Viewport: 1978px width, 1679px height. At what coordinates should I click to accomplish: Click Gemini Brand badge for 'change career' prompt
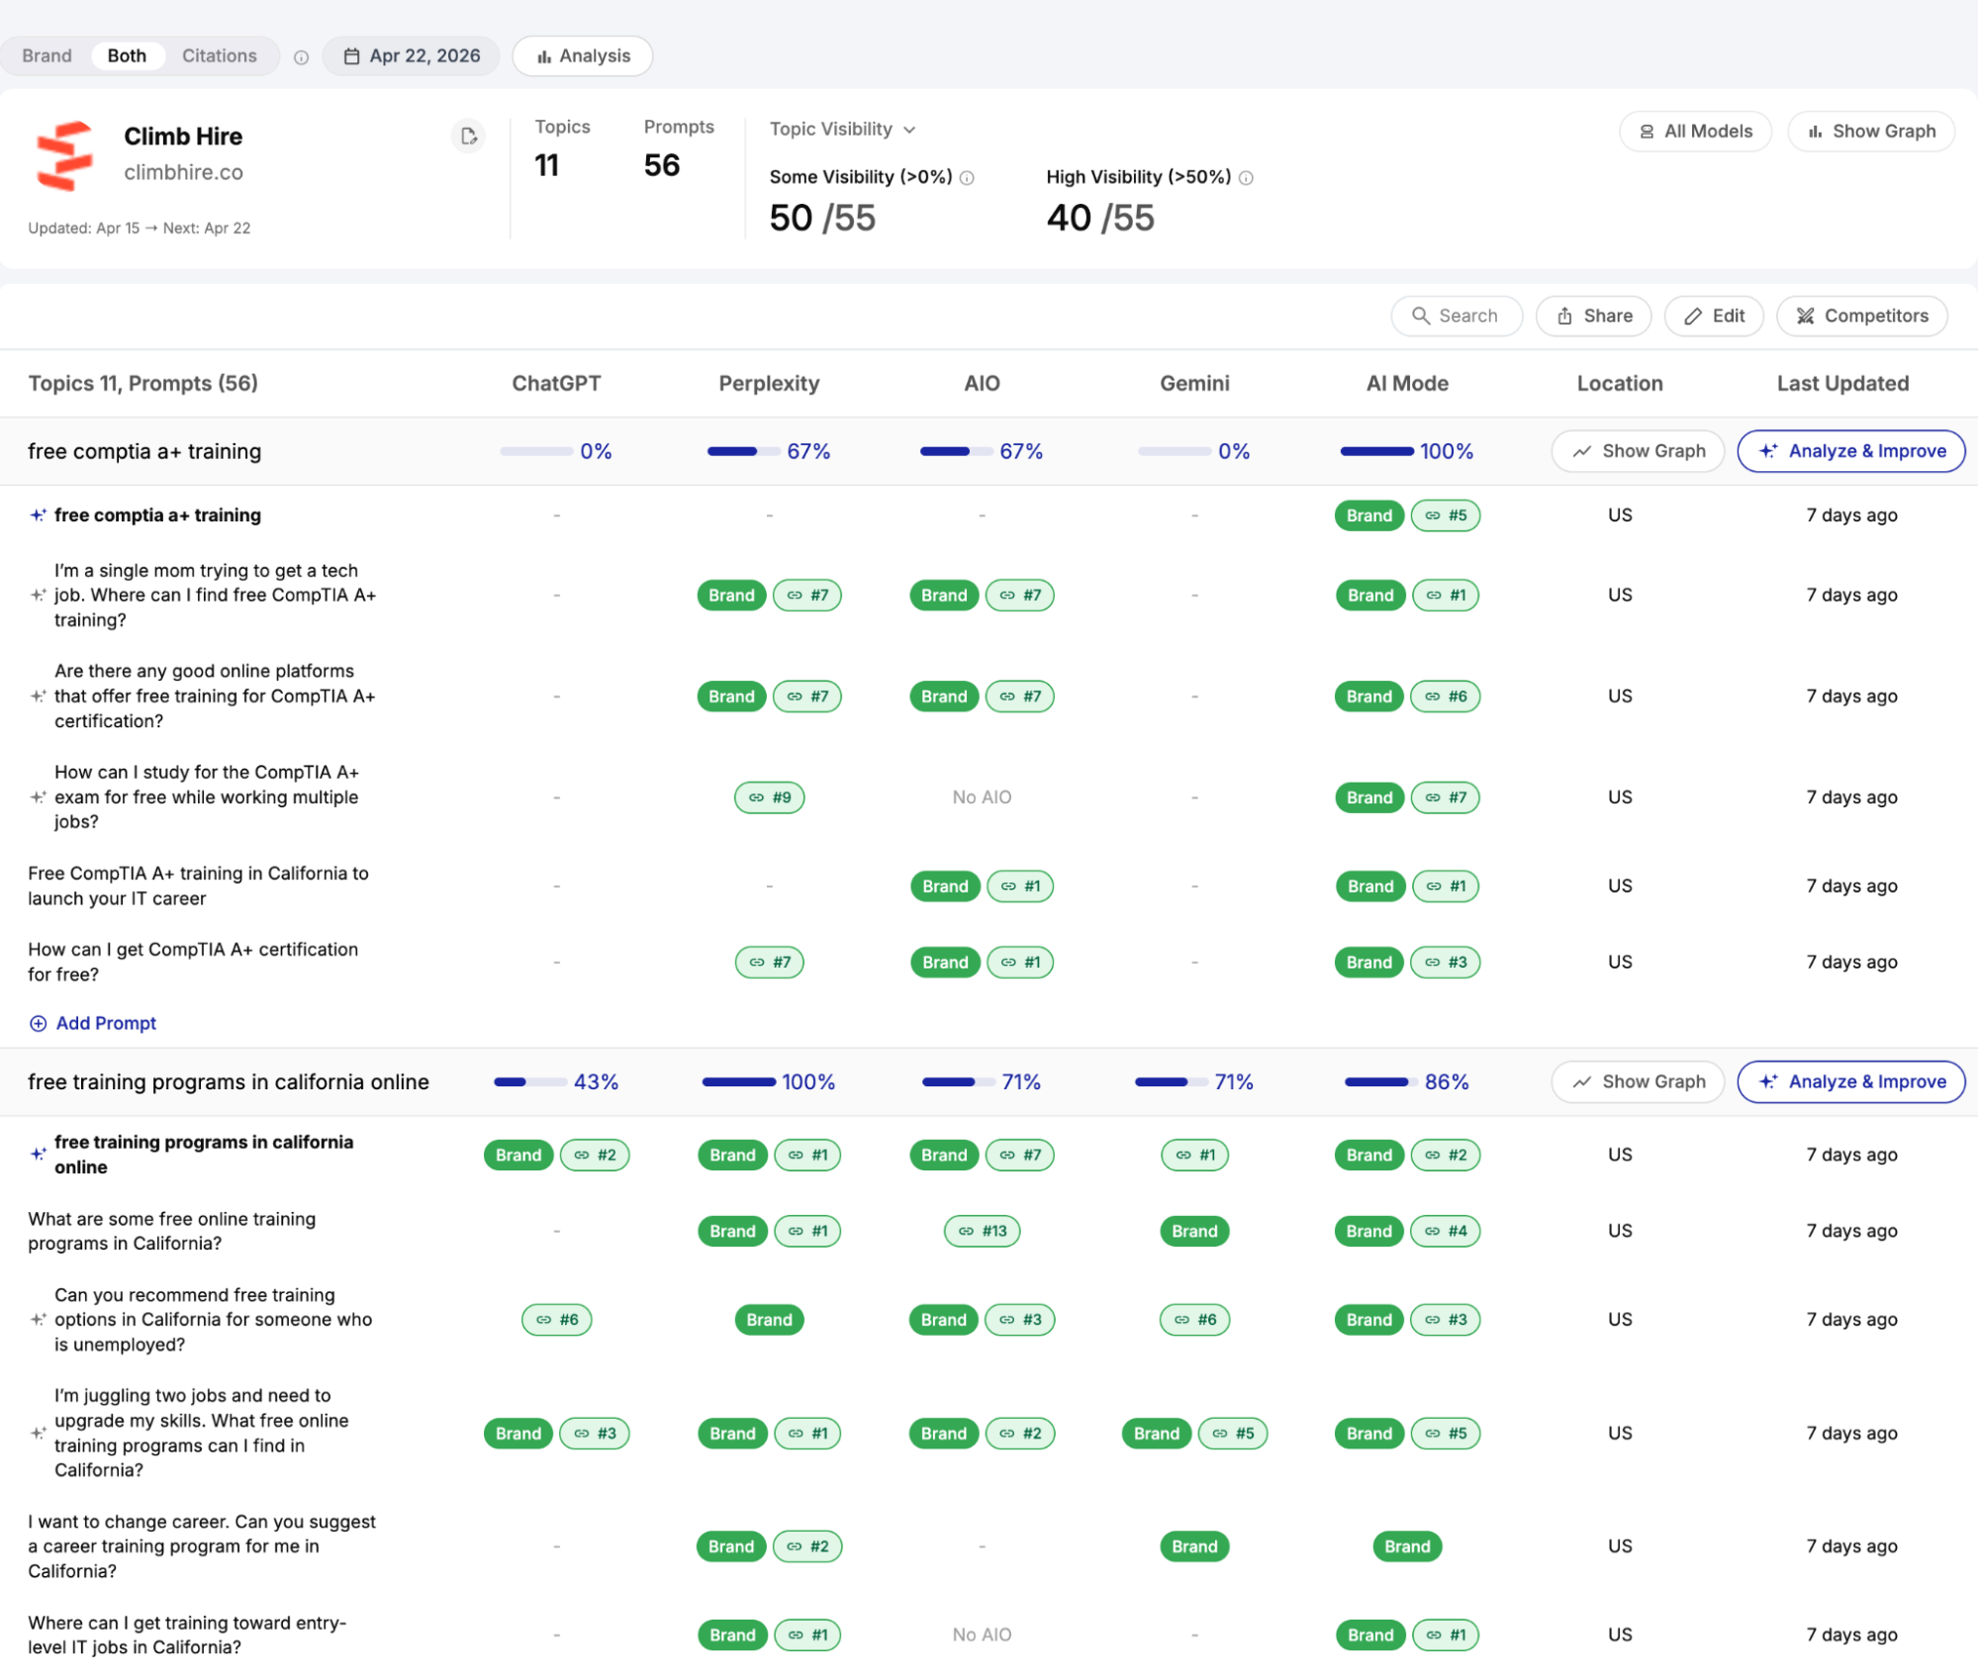coord(1194,1547)
